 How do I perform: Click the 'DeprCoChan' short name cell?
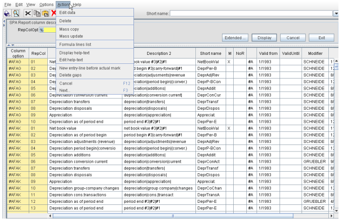point(211,188)
